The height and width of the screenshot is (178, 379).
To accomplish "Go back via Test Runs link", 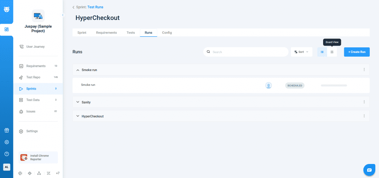I will 95,7.
